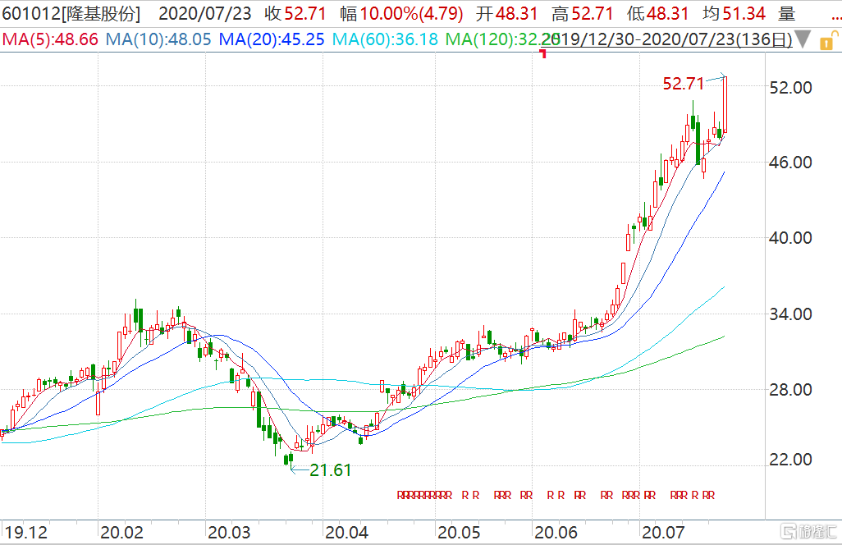Click the 20.04 month label on time axis
The height and width of the screenshot is (545, 842).
pos(347,532)
